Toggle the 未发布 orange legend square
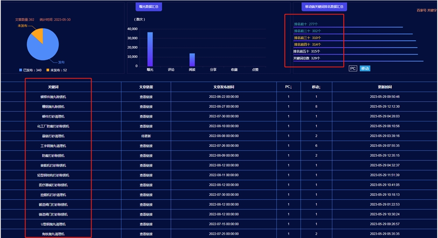This screenshot has height=238, width=438. click(x=48, y=70)
